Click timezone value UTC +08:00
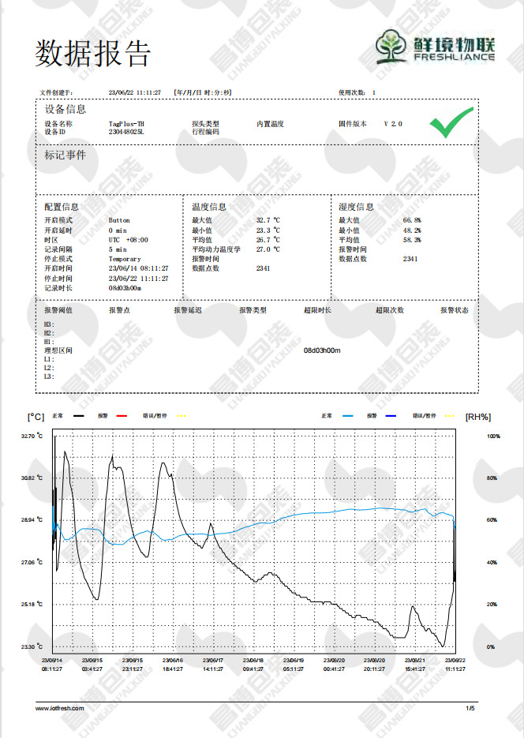 129,240
